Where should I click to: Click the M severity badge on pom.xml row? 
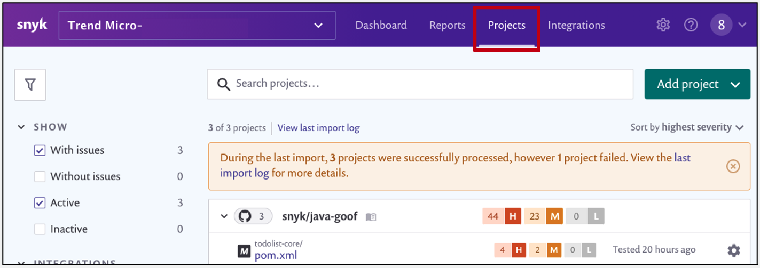pyautogui.click(x=553, y=250)
